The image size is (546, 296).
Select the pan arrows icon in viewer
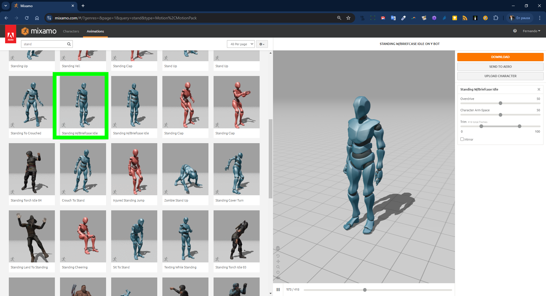click(278, 261)
